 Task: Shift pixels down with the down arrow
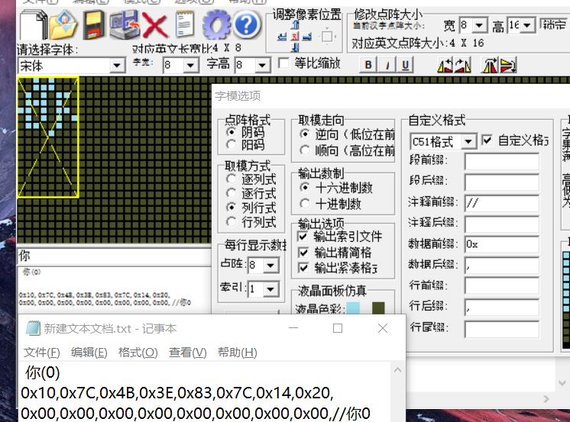tap(295, 47)
